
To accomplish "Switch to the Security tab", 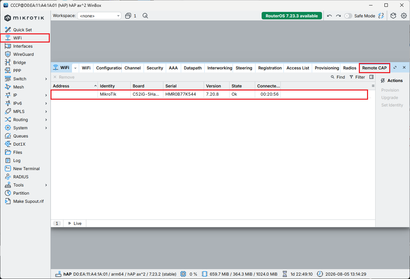I will (x=155, y=68).
